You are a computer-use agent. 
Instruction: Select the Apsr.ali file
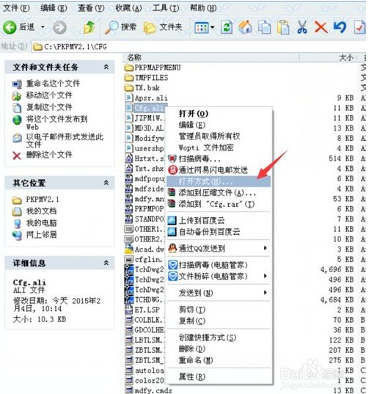pos(146,98)
